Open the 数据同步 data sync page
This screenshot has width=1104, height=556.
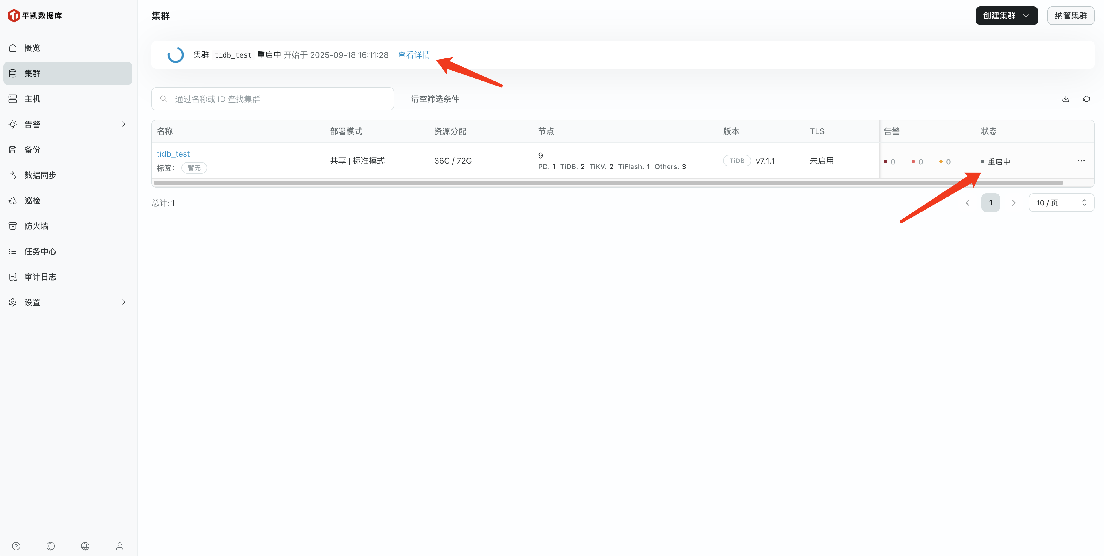[x=40, y=175]
